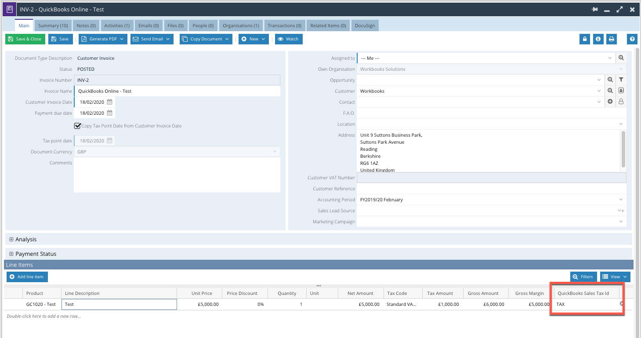
Task: Click Customer search magnifier icon
Action: 610,91
